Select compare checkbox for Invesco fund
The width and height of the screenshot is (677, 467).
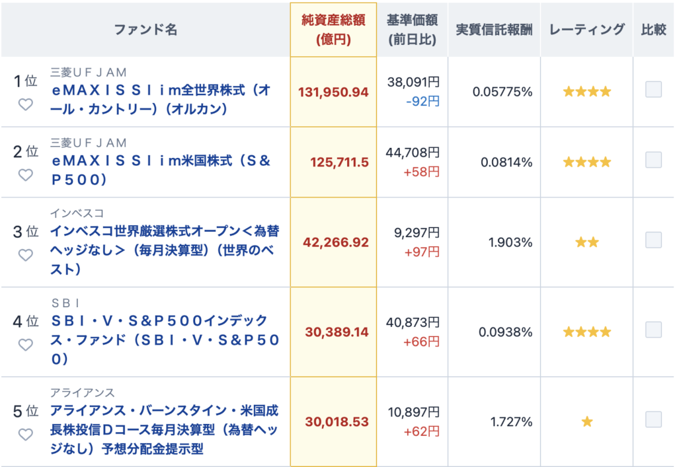click(x=653, y=240)
